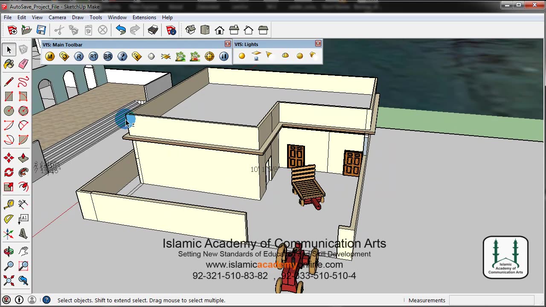546x307 pixels.
Task: Switch to Iso view
Action: (191, 30)
